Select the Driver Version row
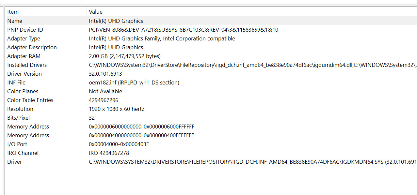Screen dimensions: 417x195 click(212, 74)
